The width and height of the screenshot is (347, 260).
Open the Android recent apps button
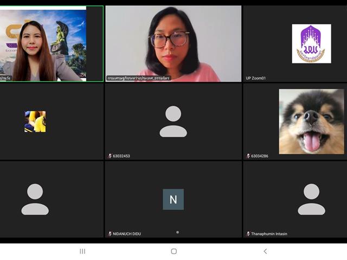click(82, 251)
